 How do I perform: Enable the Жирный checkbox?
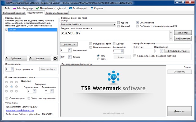[119, 26]
